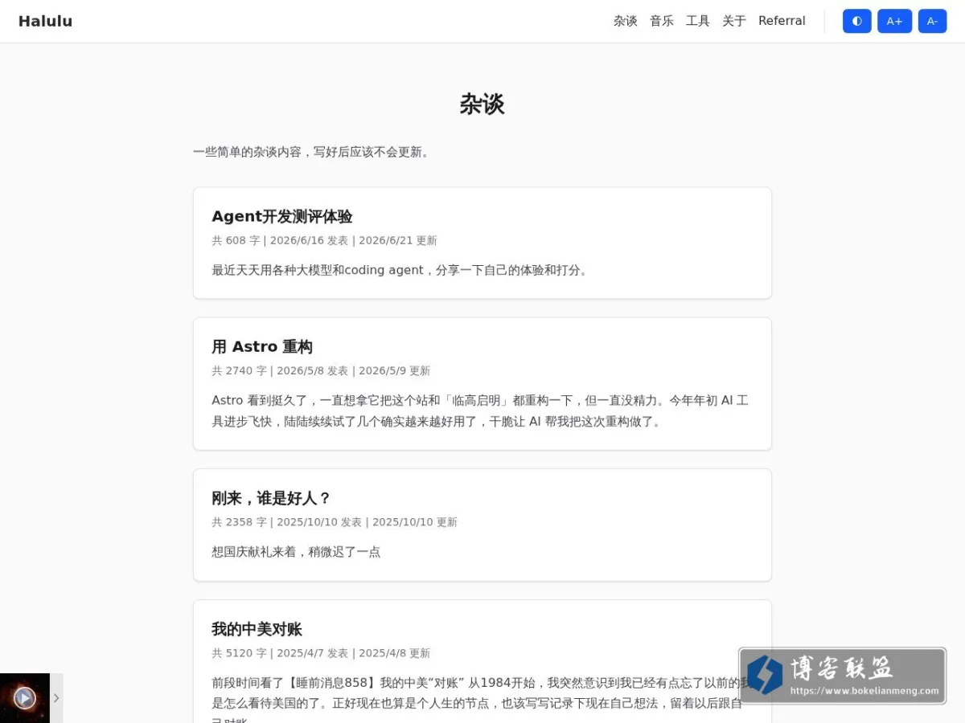This screenshot has height=723, width=965.
Task: Open the article 我的中美对账
Action: coord(257,629)
